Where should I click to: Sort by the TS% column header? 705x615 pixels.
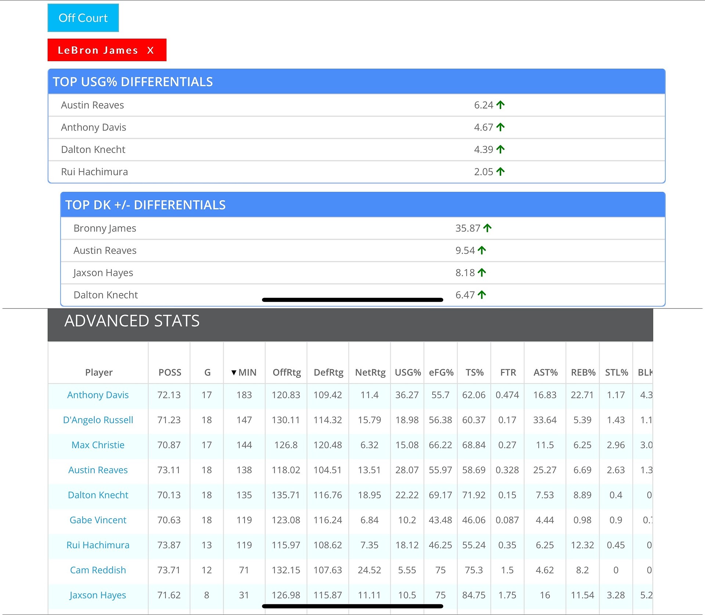(474, 372)
